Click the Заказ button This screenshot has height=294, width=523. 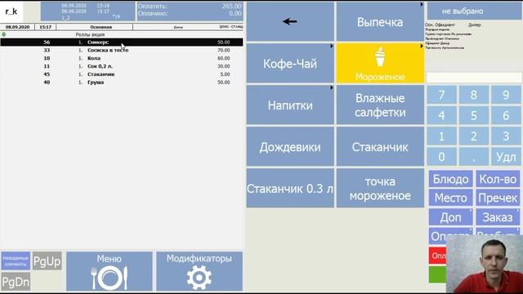[x=498, y=217]
